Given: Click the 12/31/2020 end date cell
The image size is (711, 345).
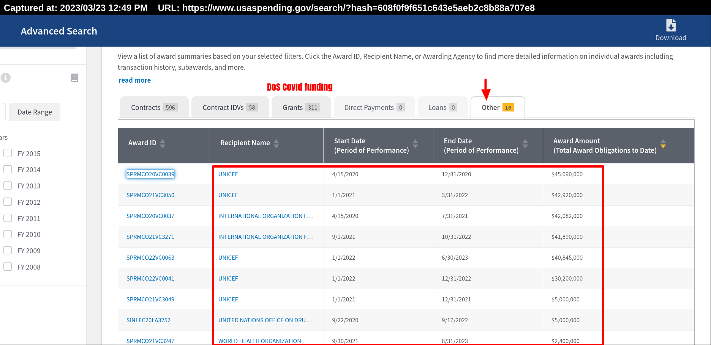Looking at the screenshot, I should (457, 174).
